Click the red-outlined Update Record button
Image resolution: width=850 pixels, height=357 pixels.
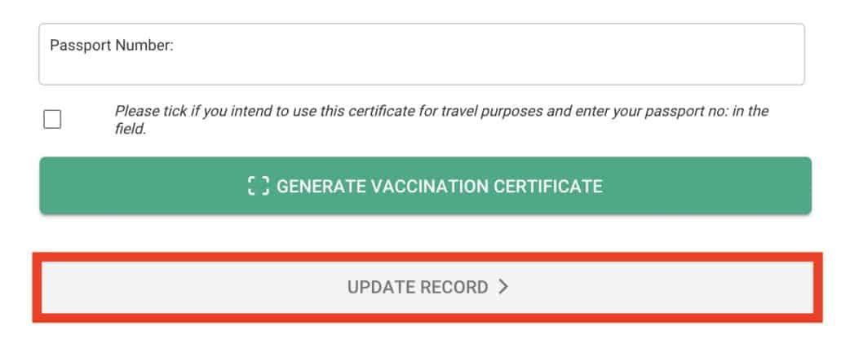[427, 288]
